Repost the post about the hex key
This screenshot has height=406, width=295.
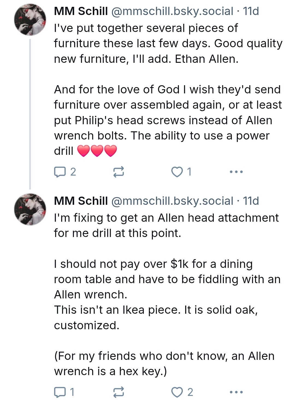click(119, 392)
